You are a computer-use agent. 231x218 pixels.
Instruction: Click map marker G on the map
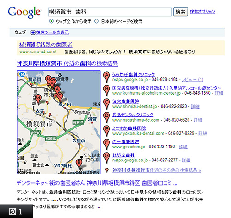38,99
